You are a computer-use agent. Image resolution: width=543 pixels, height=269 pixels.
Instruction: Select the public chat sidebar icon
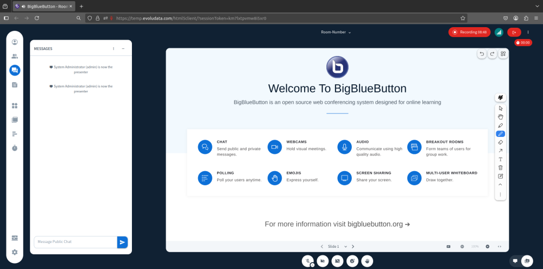tap(15, 70)
